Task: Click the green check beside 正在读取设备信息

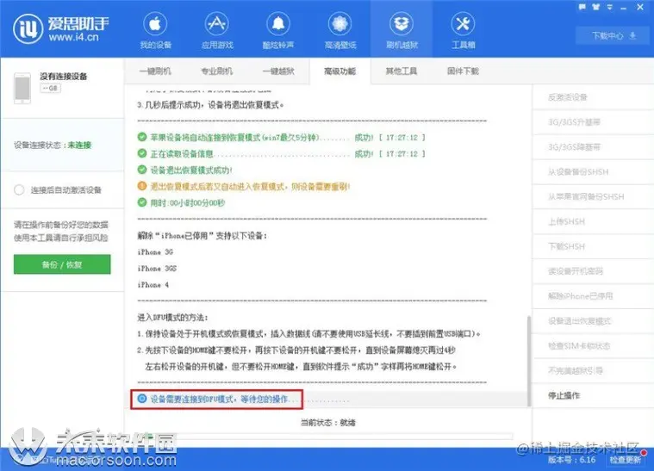Action: [142, 153]
